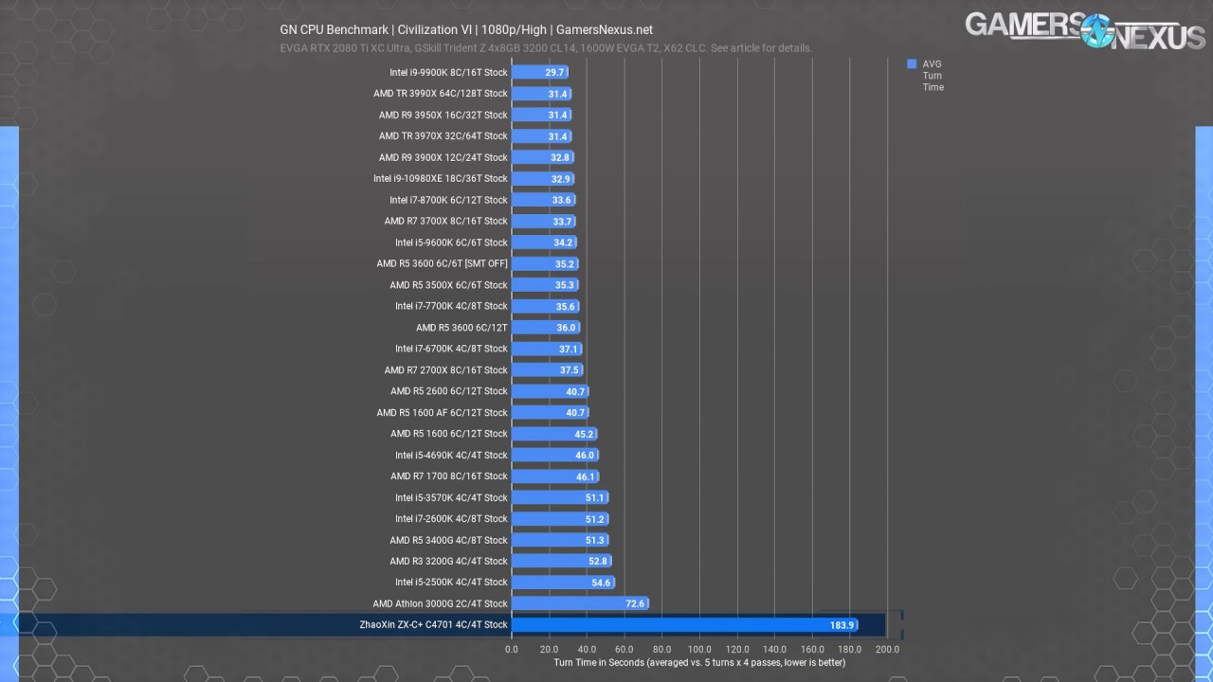1213x682 pixels.
Task: Select the 'AMD TR 3990X 64C/128T Stock' label
Action: click(x=441, y=94)
